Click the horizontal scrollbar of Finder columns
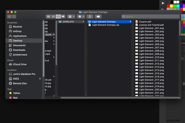185x123 pixels. click(121, 98)
